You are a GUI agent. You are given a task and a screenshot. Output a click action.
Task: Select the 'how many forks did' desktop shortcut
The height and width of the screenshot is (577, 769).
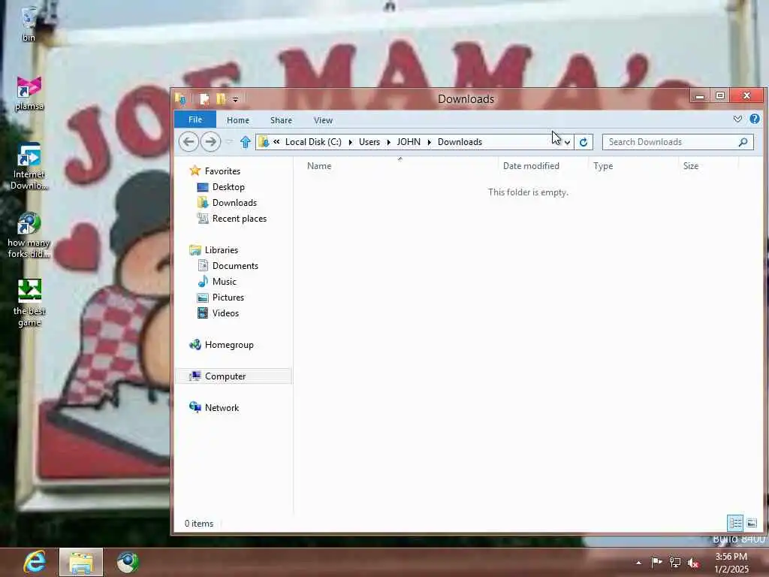coord(29,235)
